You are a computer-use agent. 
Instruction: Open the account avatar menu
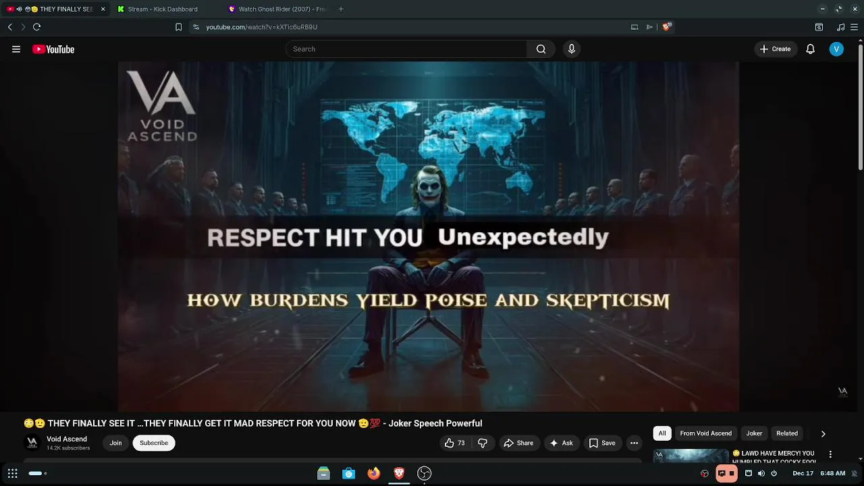(x=836, y=49)
